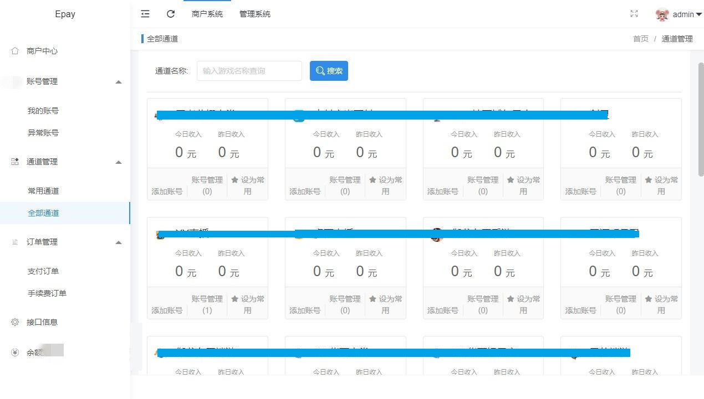704x399 pixels.
Task: Click the yen icon for 余额
Action: pos(15,353)
